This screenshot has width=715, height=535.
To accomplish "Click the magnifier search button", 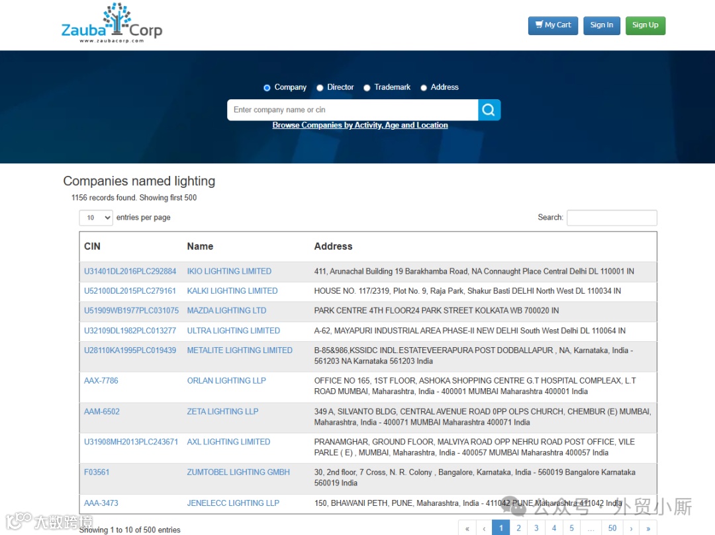I will click(489, 110).
